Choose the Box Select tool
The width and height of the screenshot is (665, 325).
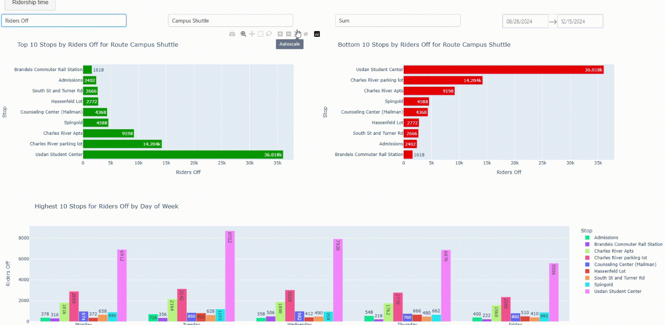260,34
